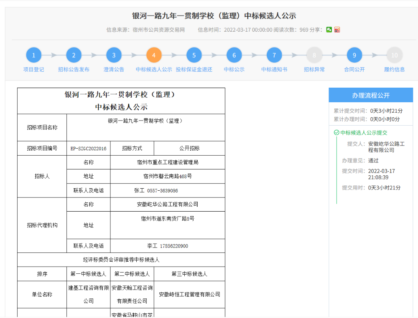Click contact cell 李工 17856220900
This screenshot has height=318, width=418.
168,246
